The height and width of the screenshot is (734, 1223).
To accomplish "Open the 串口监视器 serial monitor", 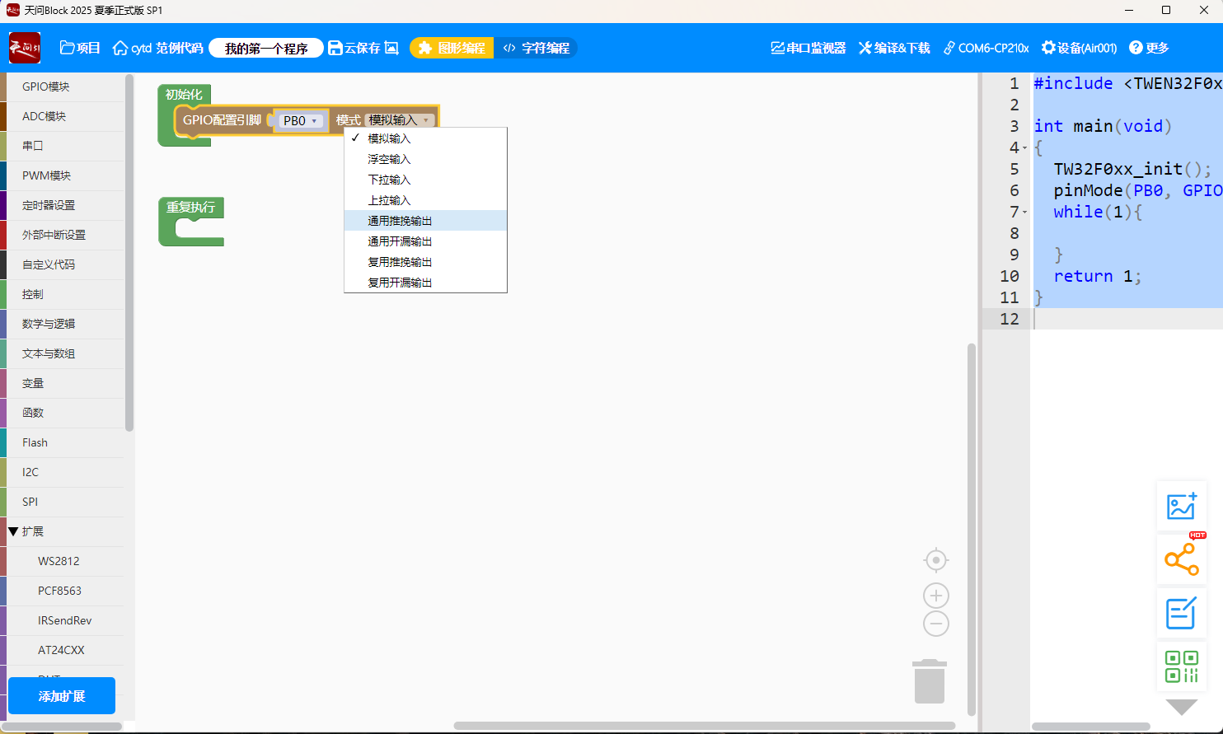I will click(x=808, y=48).
